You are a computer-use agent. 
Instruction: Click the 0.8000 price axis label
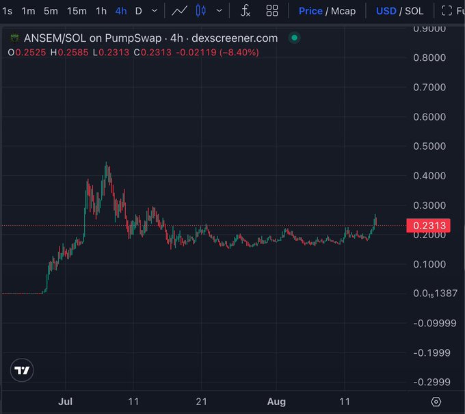click(x=429, y=57)
